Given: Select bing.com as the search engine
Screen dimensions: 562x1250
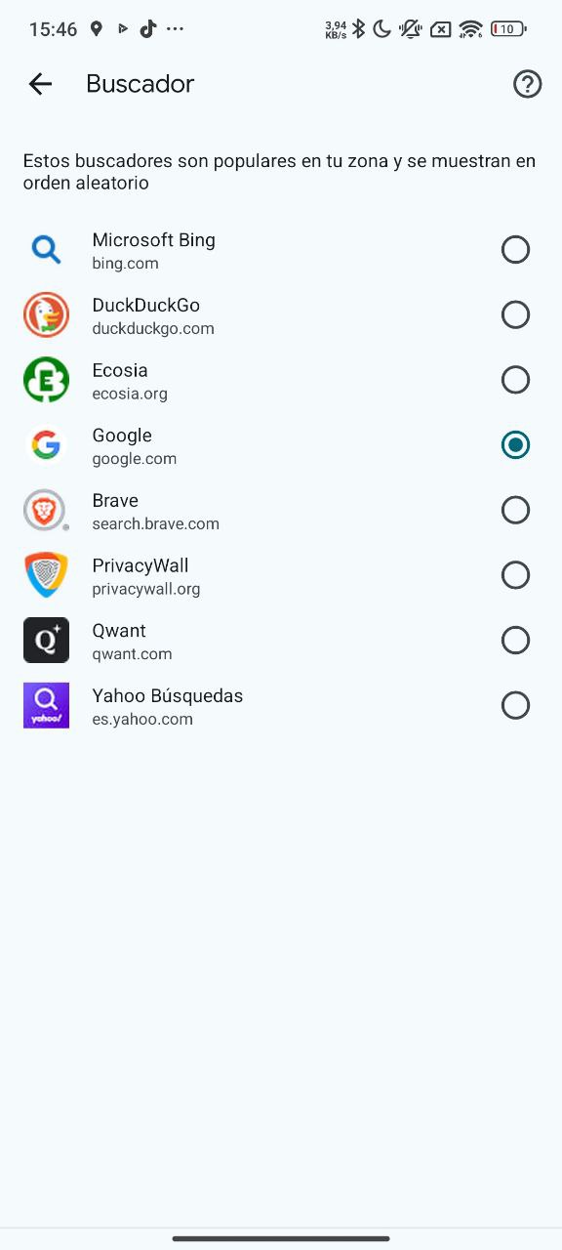Looking at the screenshot, I should (x=515, y=249).
